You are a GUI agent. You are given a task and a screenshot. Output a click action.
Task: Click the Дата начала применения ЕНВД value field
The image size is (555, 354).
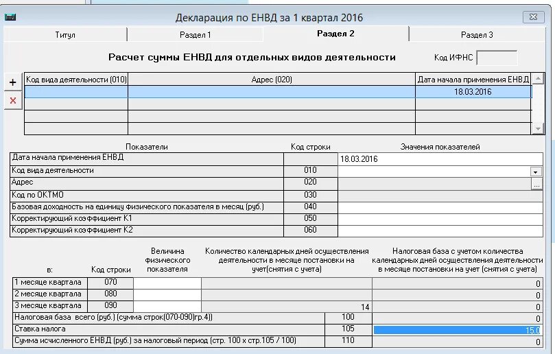[x=440, y=159]
